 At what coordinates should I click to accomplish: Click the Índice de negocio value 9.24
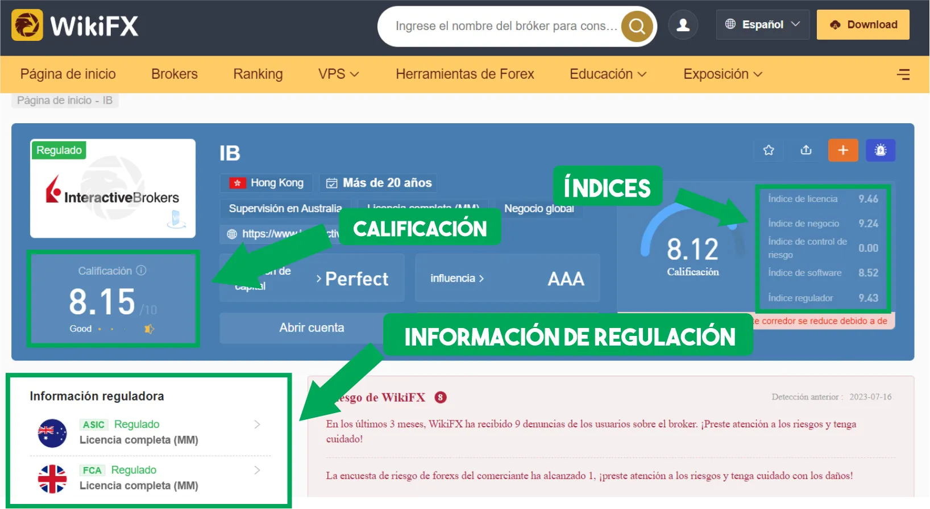(868, 224)
